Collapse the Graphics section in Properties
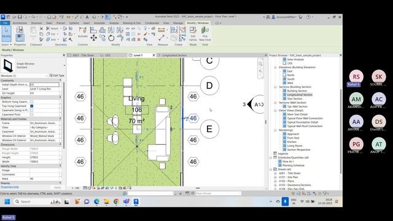 pos(60,97)
